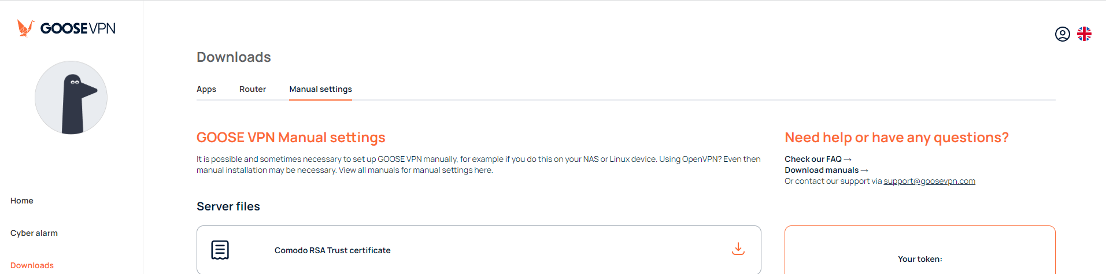Click the document icon beside Comodo certificate
Image resolution: width=1106 pixels, height=274 pixels.
click(x=220, y=250)
